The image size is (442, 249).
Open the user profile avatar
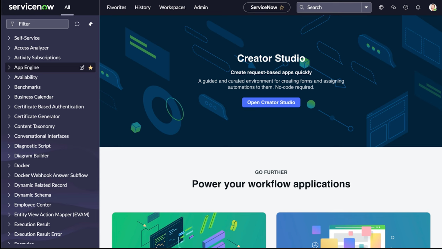point(433,7)
